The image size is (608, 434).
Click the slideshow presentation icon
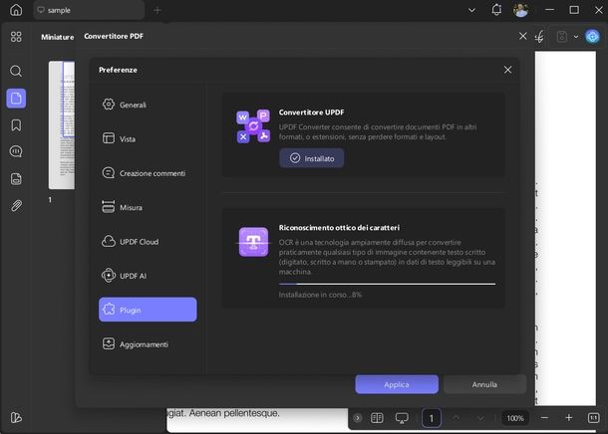pyautogui.click(x=403, y=418)
